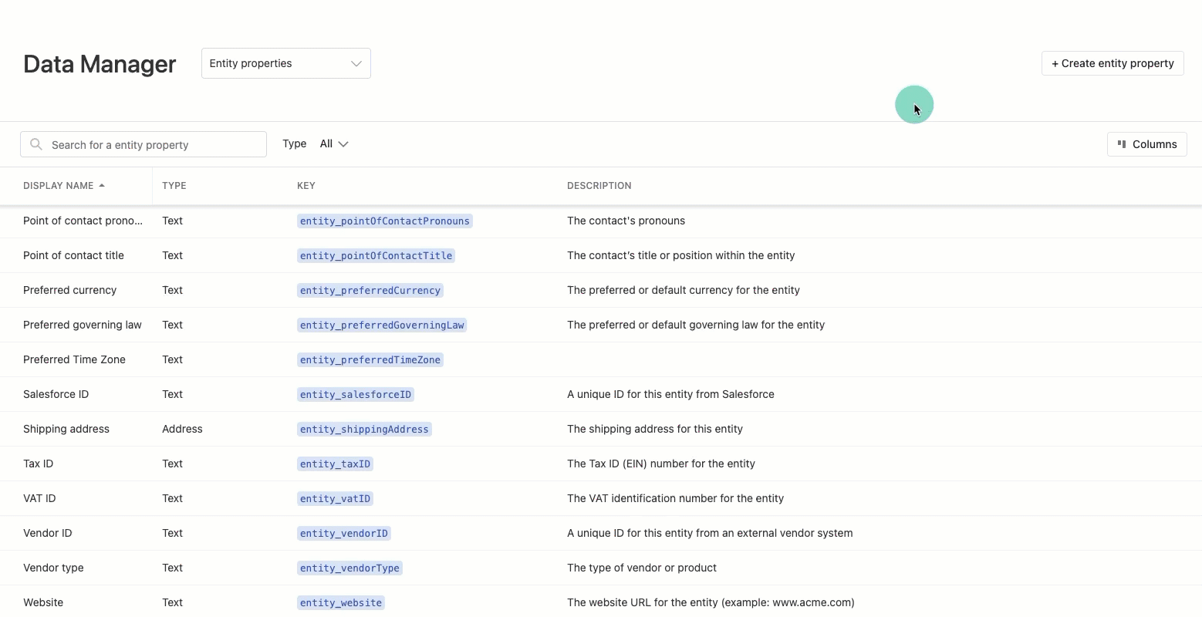Click key entity_pointOfContactTitle
1202x617 pixels.
tap(376, 256)
